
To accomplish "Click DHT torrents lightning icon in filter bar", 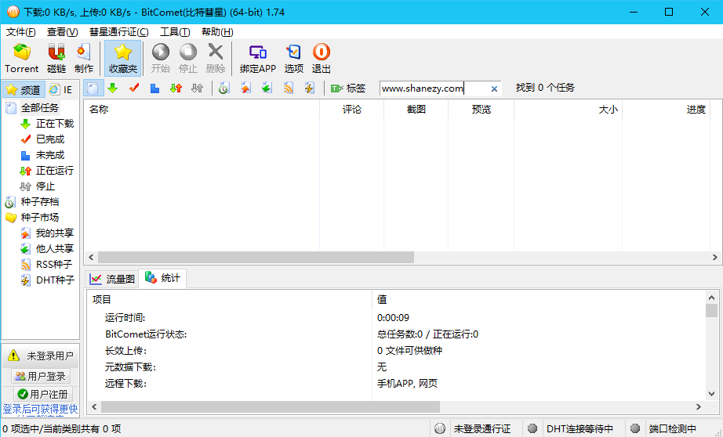I will click(310, 88).
